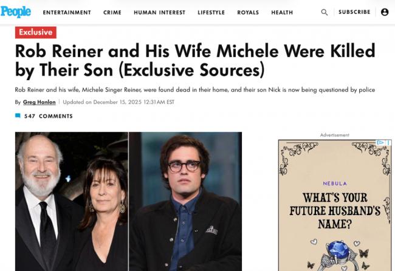Open the user account profile icon
Screen dimensions: 395x271
385,12
